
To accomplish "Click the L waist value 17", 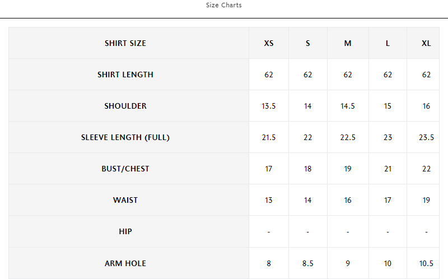I will [x=388, y=200].
